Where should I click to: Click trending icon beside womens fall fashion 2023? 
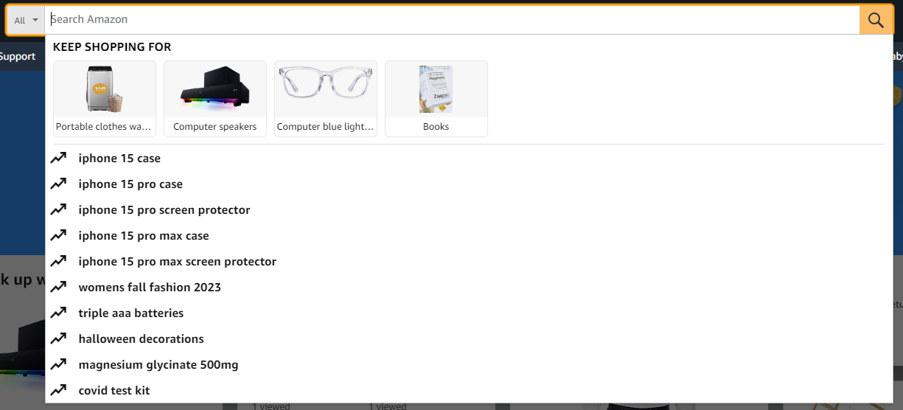(x=58, y=287)
